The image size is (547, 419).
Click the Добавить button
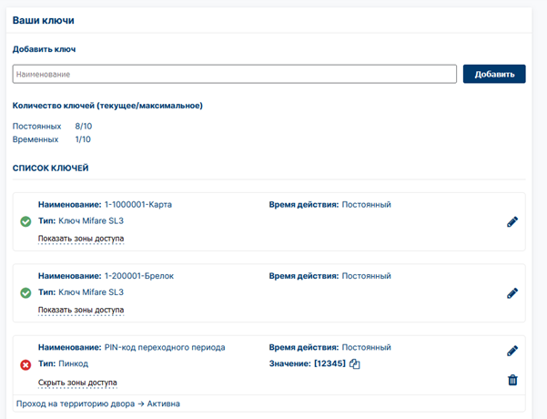tap(494, 74)
